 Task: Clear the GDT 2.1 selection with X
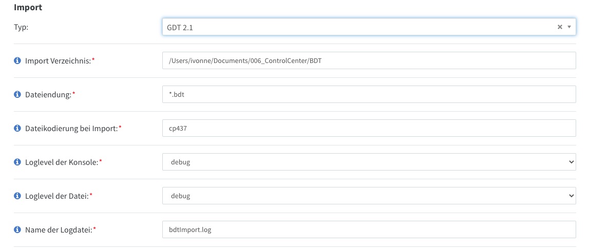[x=560, y=27]
